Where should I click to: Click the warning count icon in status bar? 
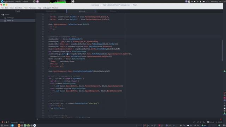point(7,122)
